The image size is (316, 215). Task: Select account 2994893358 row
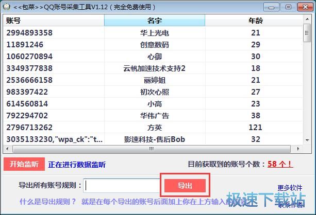pyautogui.click(x=153, y=32)
